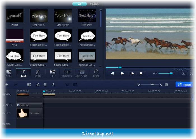The height and width of the screenshot is (139, 196).
Task: Redo the last action
Action: pyautogui.click(x=15, y=85)
